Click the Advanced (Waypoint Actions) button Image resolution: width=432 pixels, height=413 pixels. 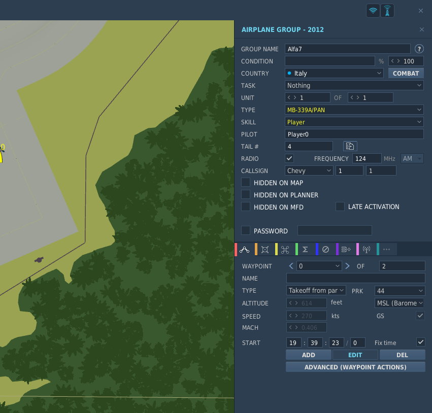click(355, 367)
